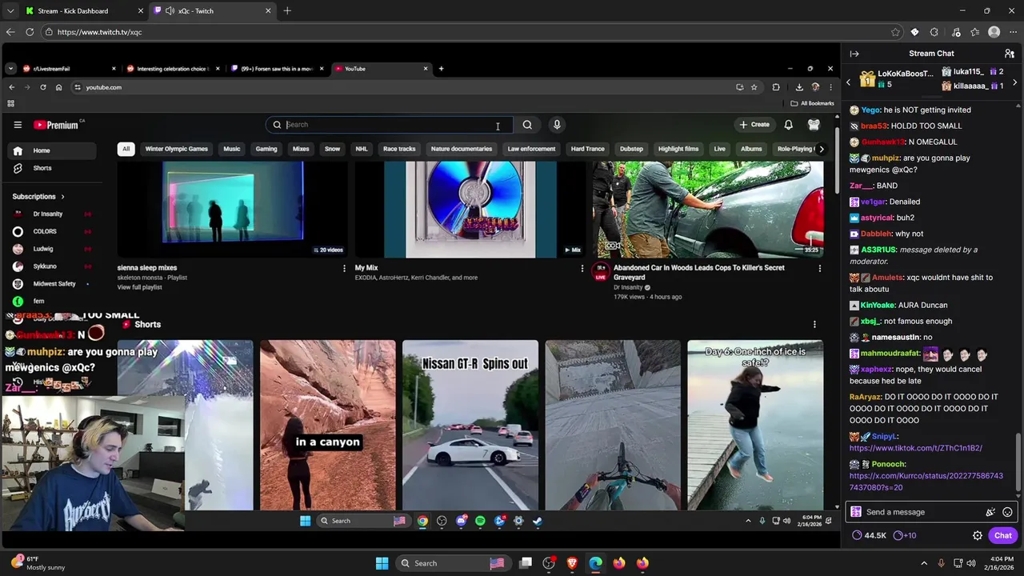Bookmark this Twitch page with the star
This screenshot has height=576, width=1024.
point(895,32)
